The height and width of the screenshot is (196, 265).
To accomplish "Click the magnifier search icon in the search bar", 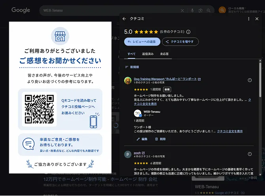I will click(208, 10).
